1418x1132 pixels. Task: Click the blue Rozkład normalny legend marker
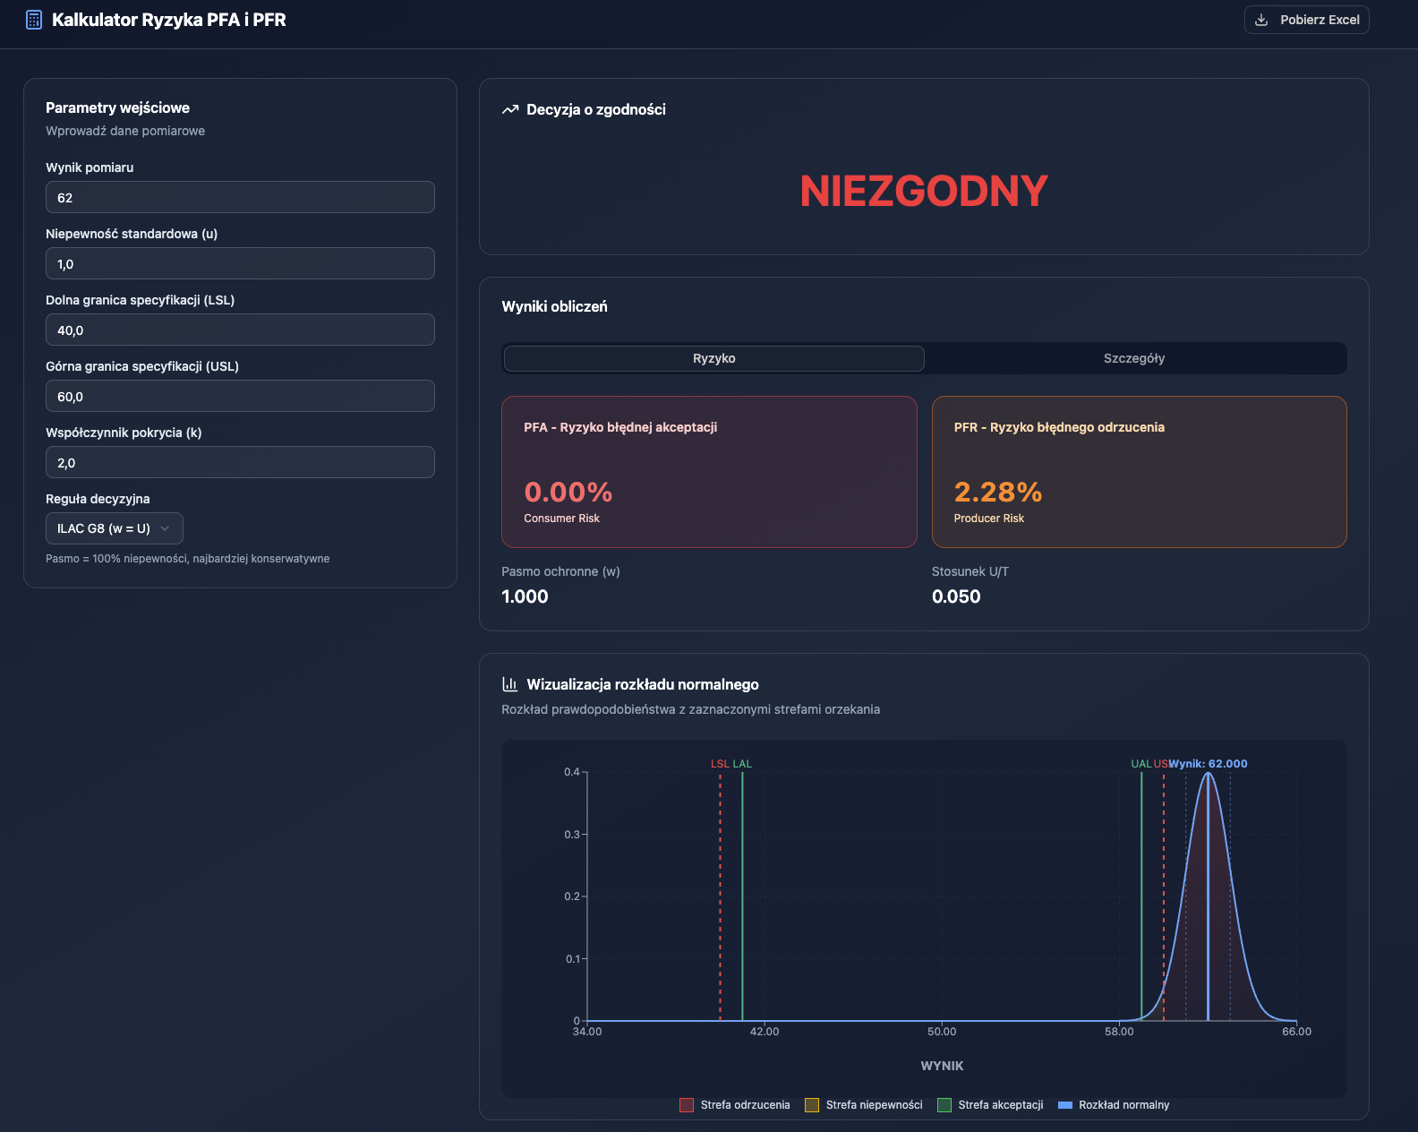point(1065,1105)
